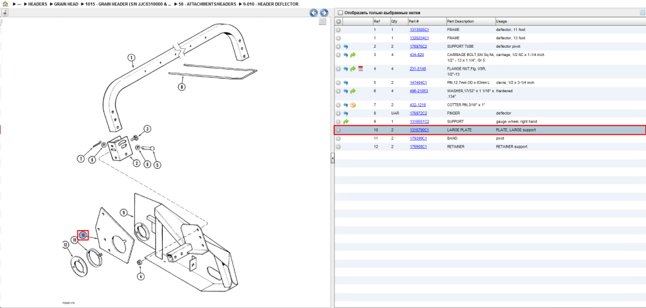Click the add icon in the FLANGE NUT row

[339, 69]
